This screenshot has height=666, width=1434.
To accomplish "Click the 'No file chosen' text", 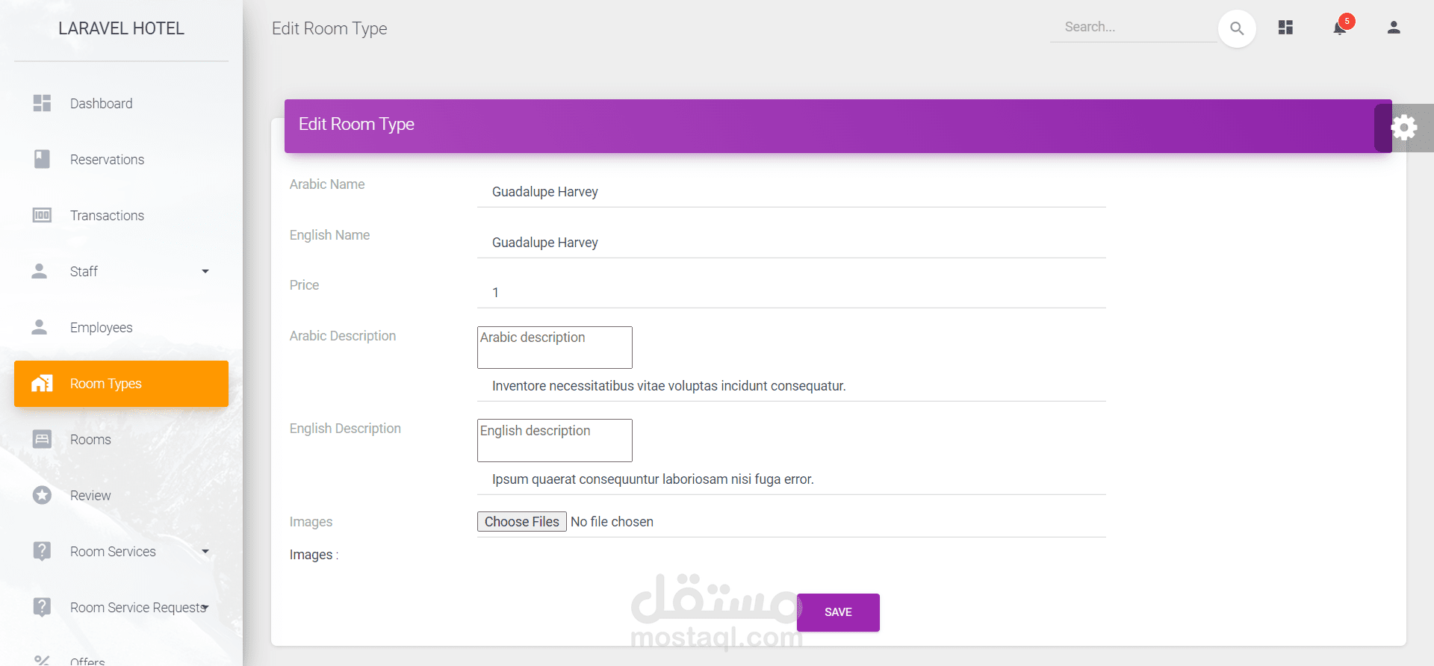I will click(612, 522).
